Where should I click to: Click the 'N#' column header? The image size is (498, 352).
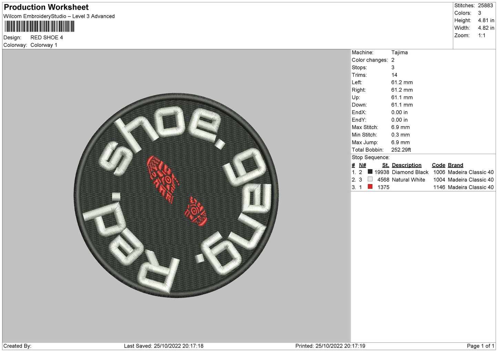click(x=363, y=165)
